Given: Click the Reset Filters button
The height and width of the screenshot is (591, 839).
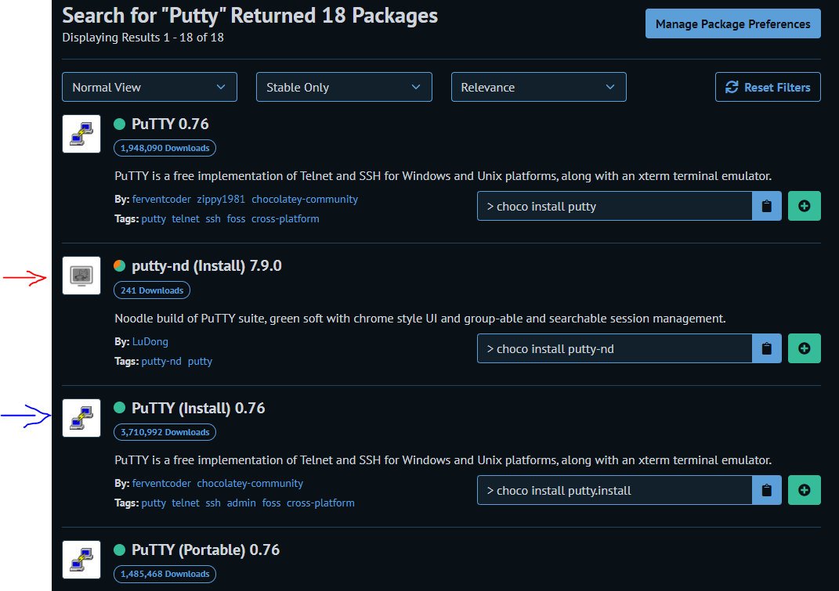Looking at the screenshot, I should pyautogui.click(x=768, y=88).
